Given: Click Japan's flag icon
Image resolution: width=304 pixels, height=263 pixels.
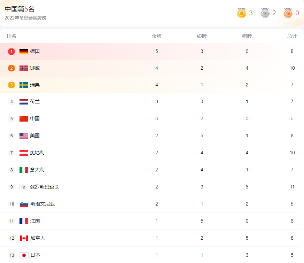Looking at the screenshot, I should [x=24, y=255].
